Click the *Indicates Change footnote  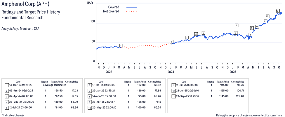13,115
